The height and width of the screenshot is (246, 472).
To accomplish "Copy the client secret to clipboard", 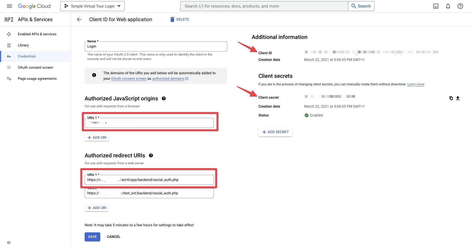I will 451,98.
